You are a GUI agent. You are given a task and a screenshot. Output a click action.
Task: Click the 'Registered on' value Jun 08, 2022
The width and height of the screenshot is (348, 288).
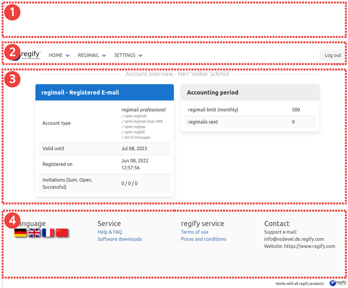click(x=135, y=161)
